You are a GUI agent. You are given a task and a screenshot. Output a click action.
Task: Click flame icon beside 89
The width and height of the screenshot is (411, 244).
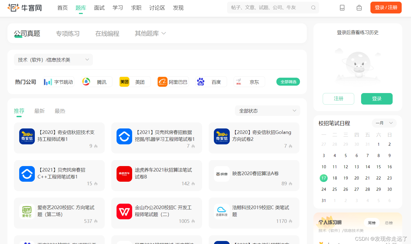pos(290,184)
